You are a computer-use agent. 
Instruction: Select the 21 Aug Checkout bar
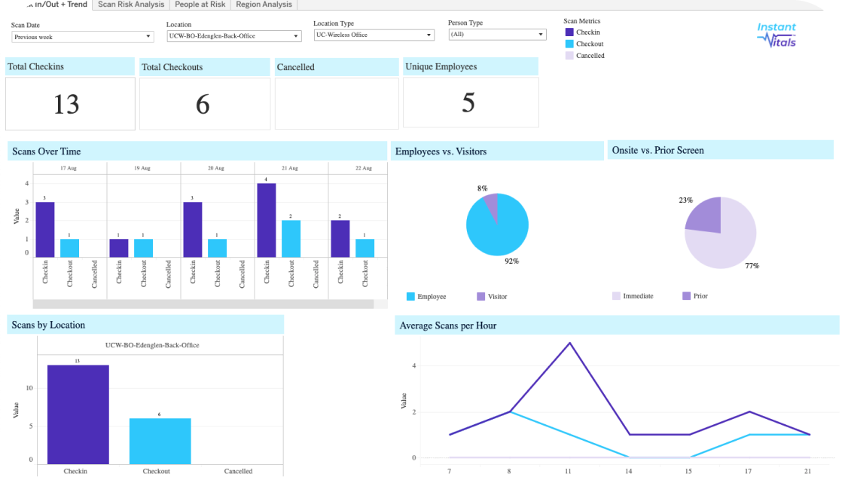pyautogui.click(x=291, y=239)
